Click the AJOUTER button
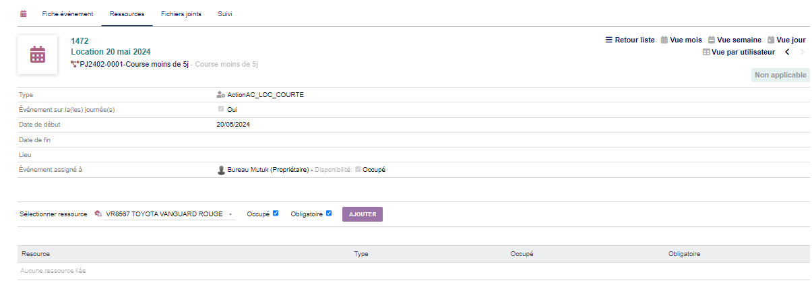Image resolution: width=812 pixels, height=287 pixels. pos(363,214)
